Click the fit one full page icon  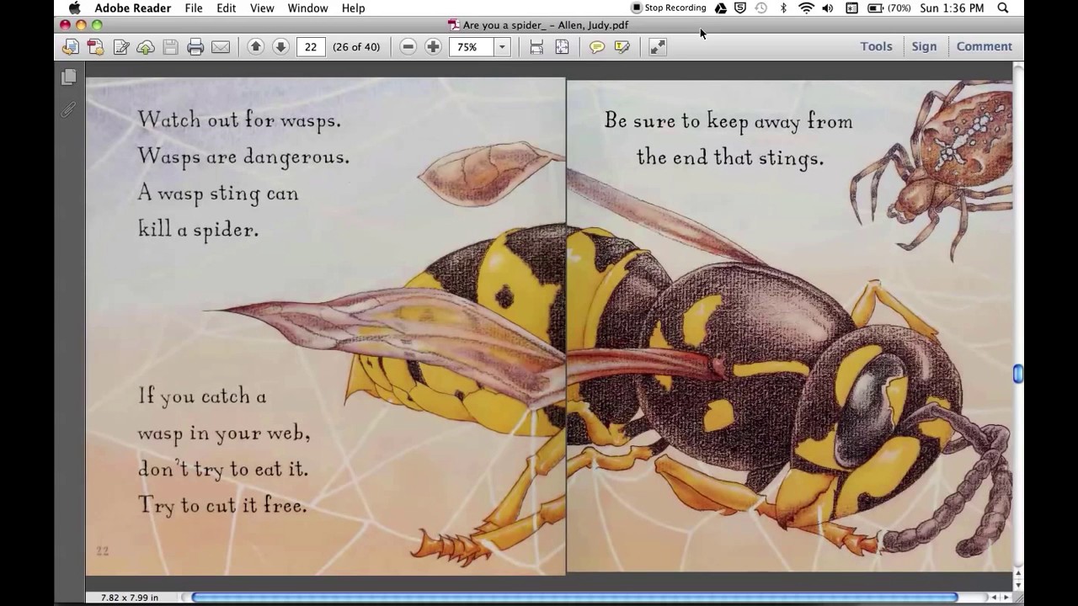pyautogui.click(x=562, y=47)
